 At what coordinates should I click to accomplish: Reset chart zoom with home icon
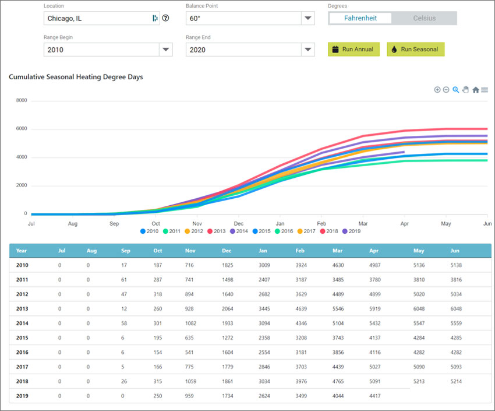coord(476,90)
